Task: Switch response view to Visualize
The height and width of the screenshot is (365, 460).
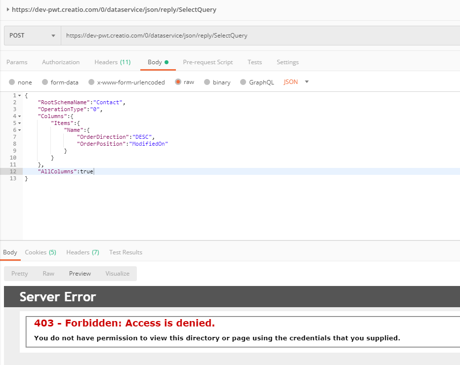Action: click(x=118, y=274)
